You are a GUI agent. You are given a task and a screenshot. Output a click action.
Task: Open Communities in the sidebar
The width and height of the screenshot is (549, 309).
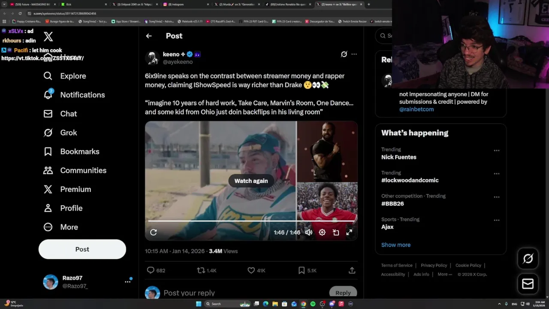point(75,170)
